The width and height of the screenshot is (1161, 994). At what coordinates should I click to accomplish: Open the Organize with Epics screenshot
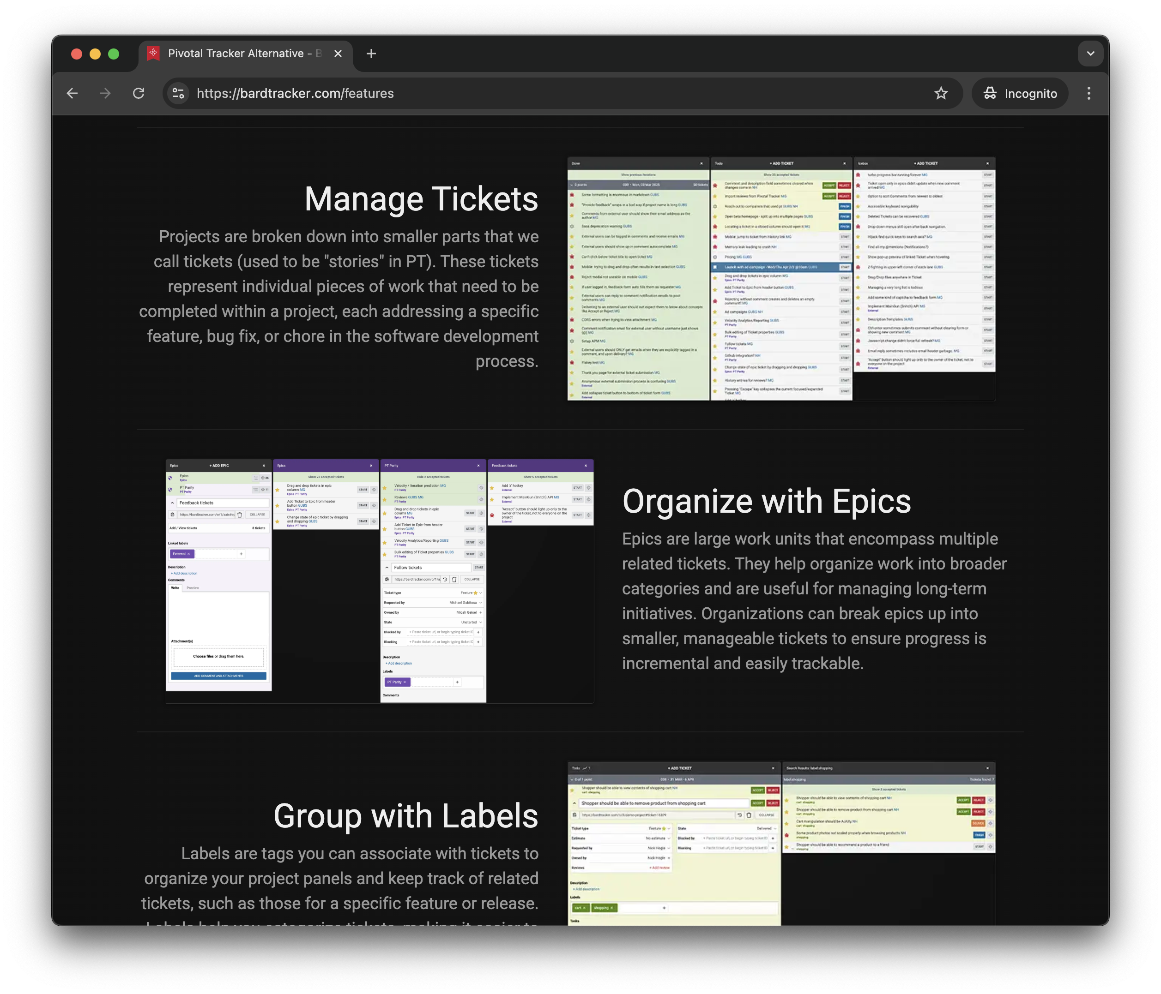(x=379, y=581)
